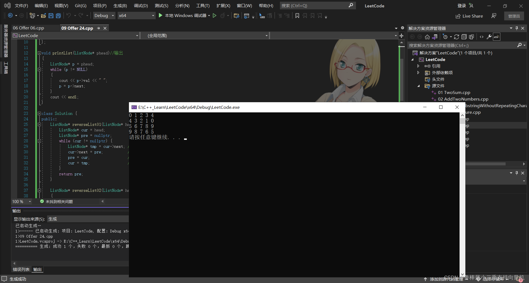The image size is (529, 283).
Task: Click the feedback person icon next to Live Share
Action: click(494, 16)
